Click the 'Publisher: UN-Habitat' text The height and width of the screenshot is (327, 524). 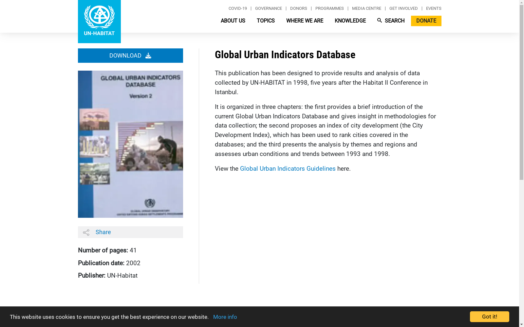pos(108,276)
